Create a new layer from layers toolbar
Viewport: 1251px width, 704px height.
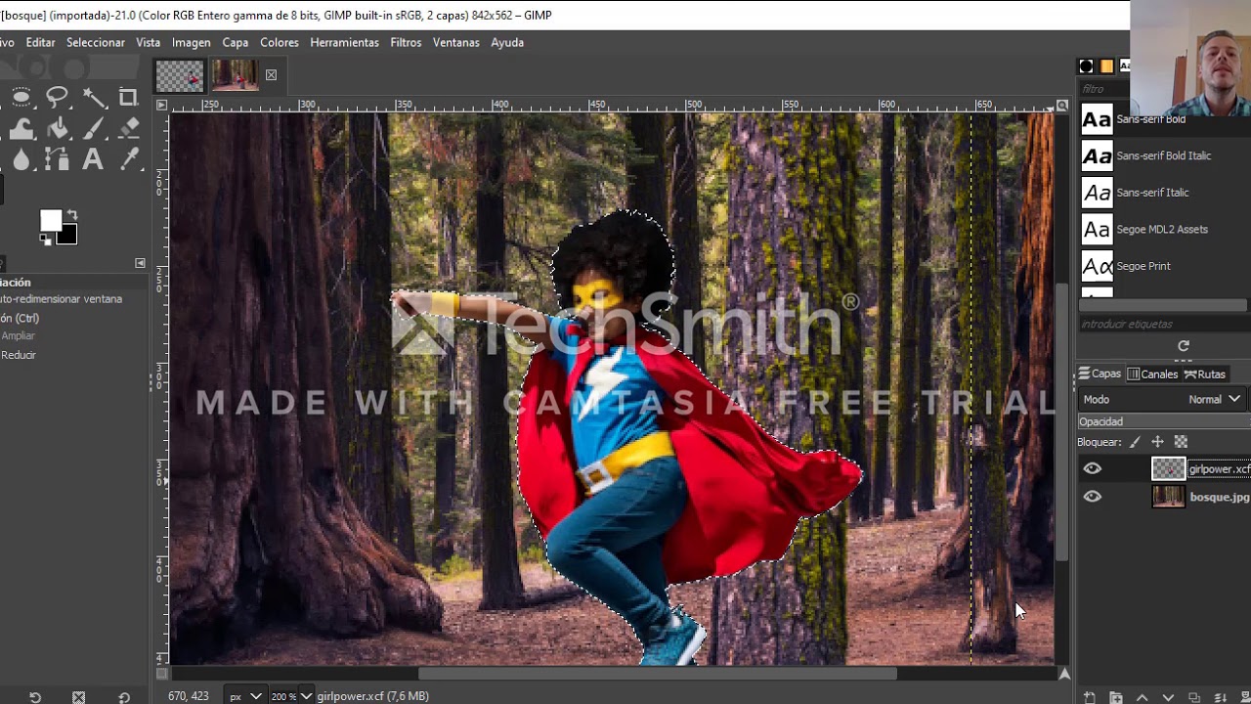click(x=1090, y=697)
